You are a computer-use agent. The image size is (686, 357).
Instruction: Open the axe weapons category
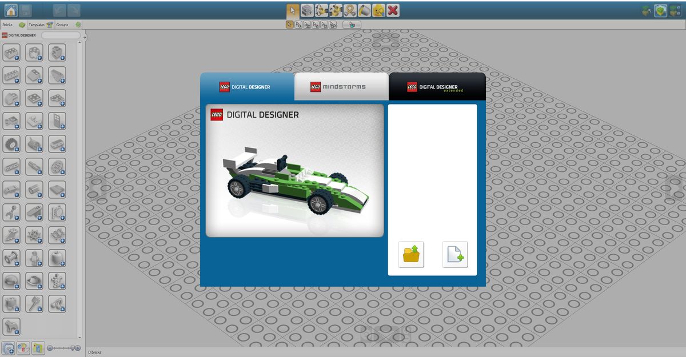[x=34, y=304]
